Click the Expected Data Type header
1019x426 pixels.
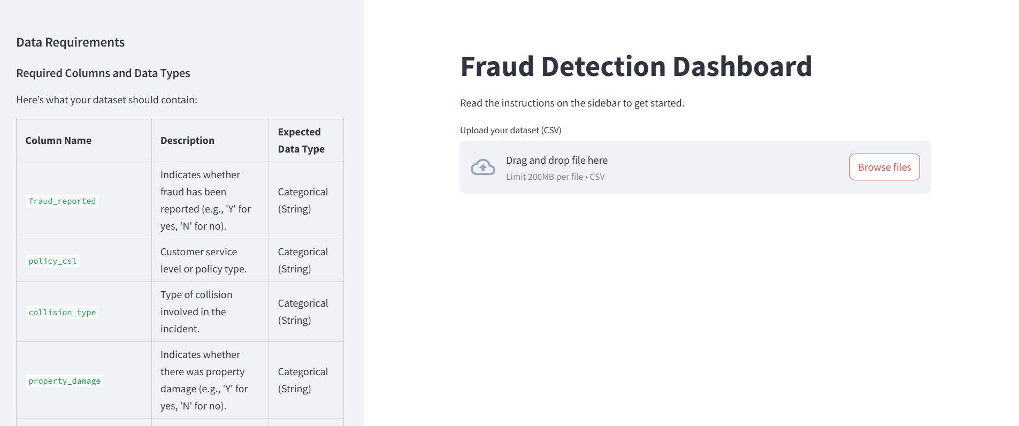click(x=301, y=140)
